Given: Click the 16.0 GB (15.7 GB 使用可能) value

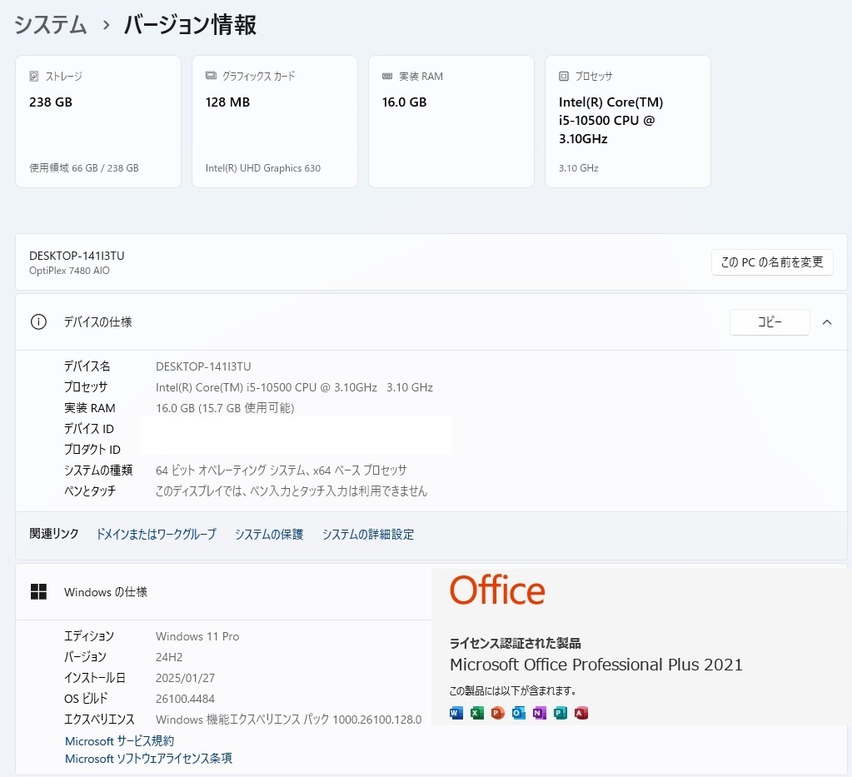Looking at the screenshot, I should [x=225, y=408].
